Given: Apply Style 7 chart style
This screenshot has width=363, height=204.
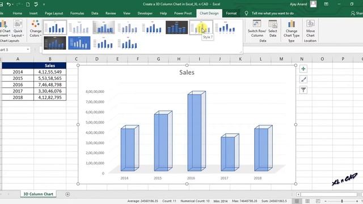Looking at the screenshot, I should click(201, 27).
